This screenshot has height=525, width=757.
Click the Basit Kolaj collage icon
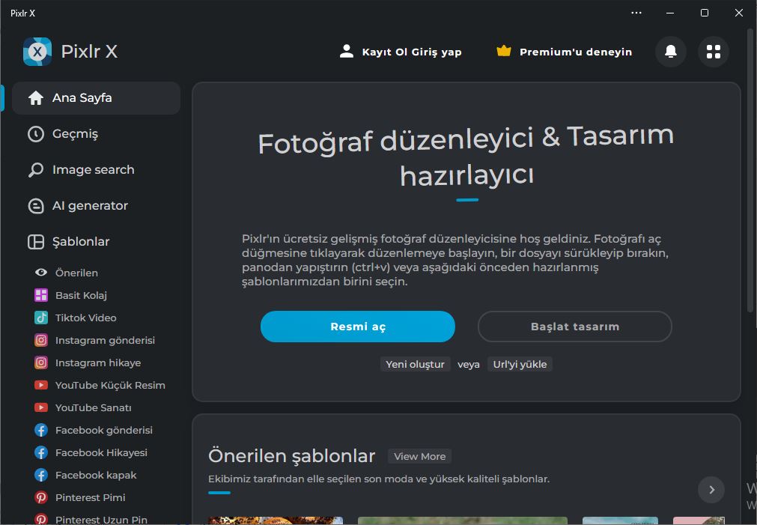[41, 295]
